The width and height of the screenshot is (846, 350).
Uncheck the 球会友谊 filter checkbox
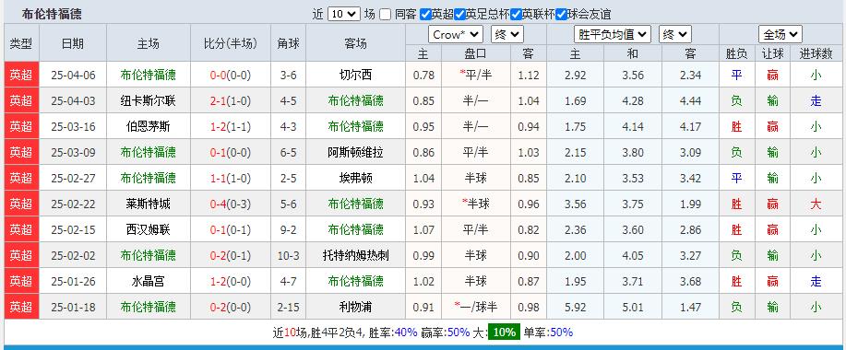561,15
